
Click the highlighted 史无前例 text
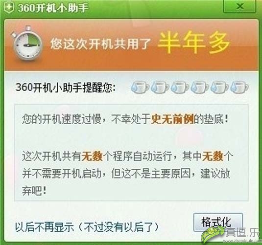(172, 119)
